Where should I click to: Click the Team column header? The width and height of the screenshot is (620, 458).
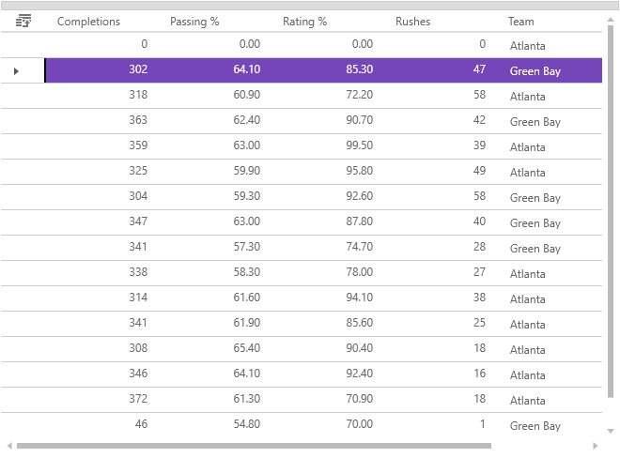click(x=521, y=22)
